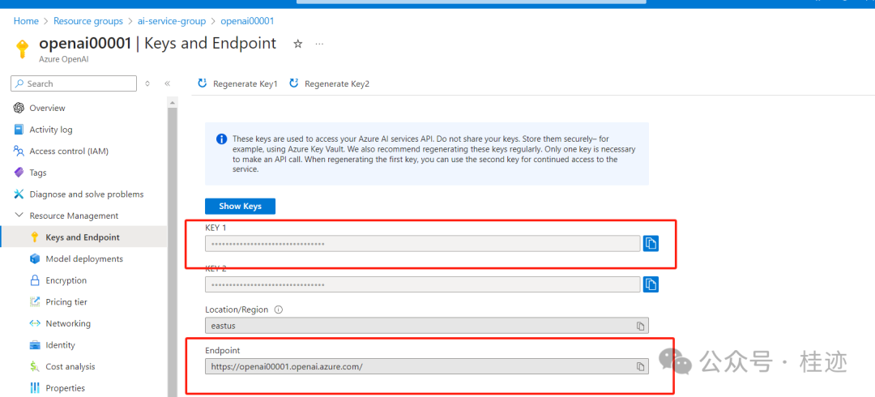Image resolution: width=875 pixels, height=397 pixels.
Task: Click the purple Tags icon
Action: 19,173
